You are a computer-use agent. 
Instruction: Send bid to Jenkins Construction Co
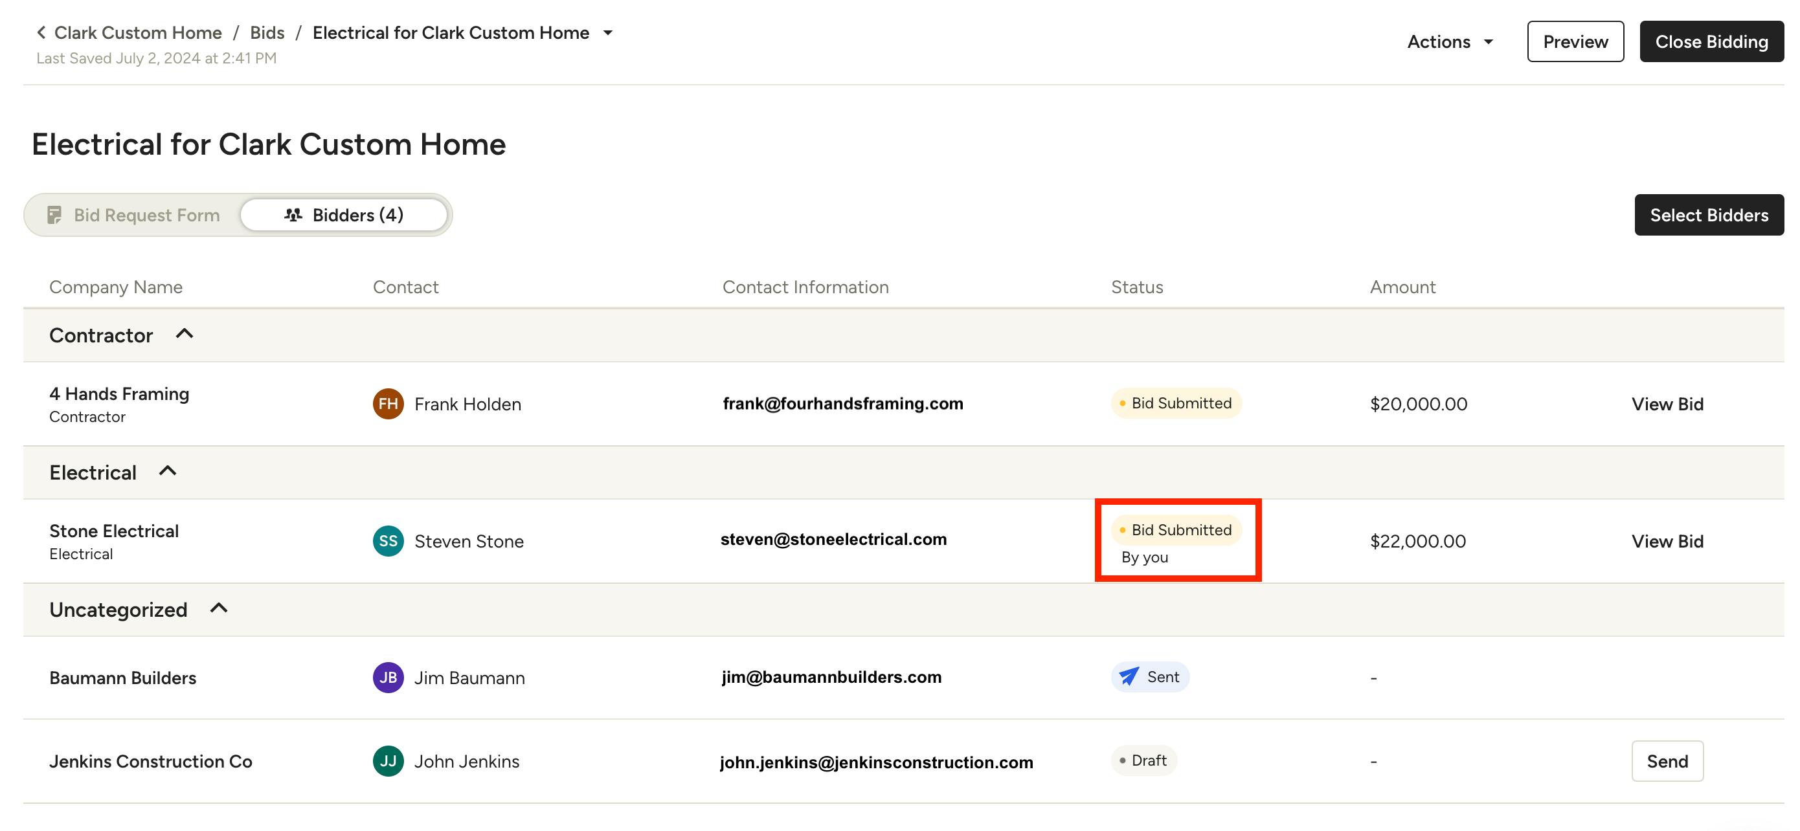click(1667, 761)
